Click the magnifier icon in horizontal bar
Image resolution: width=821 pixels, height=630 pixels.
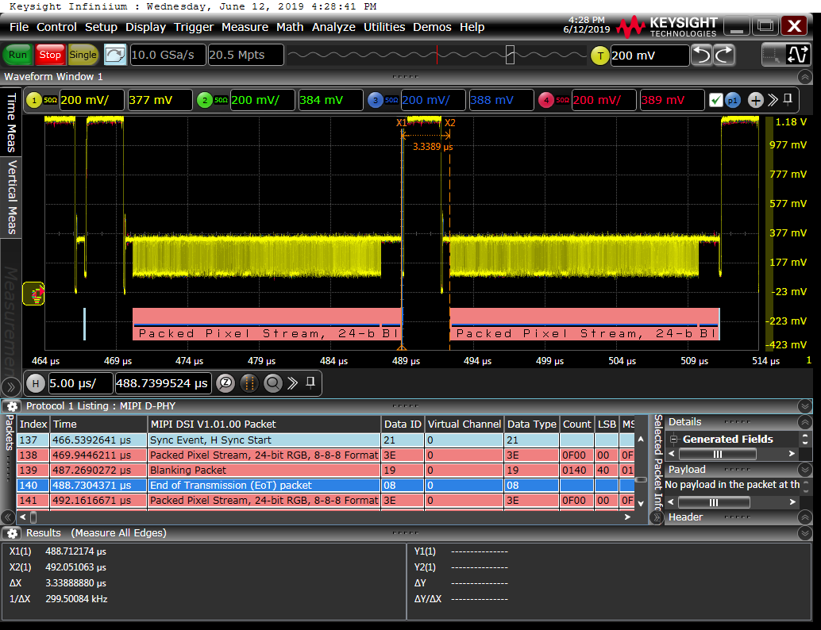pos(272,383)
